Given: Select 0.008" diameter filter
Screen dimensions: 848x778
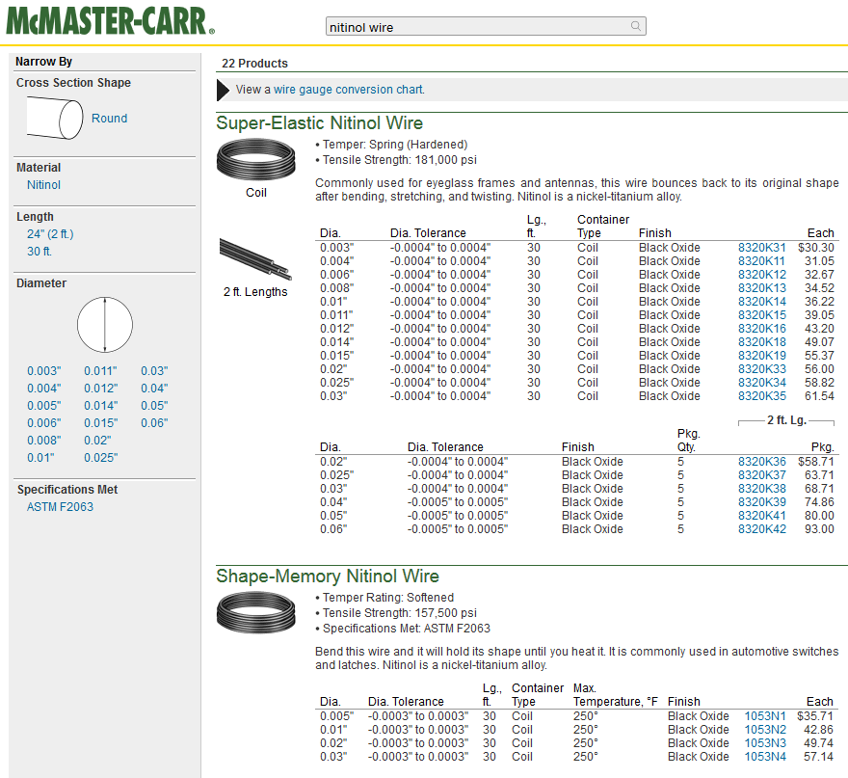Looking at the screenshot, I should 44,441.
